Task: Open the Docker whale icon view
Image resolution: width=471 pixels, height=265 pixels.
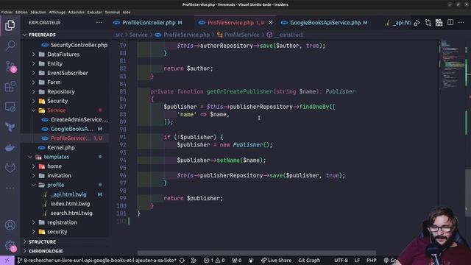Action: point(10,147)
